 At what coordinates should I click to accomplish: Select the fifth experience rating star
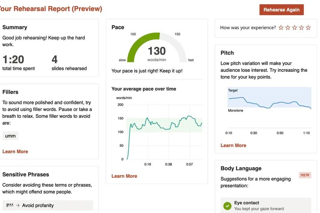pos(308,27)
